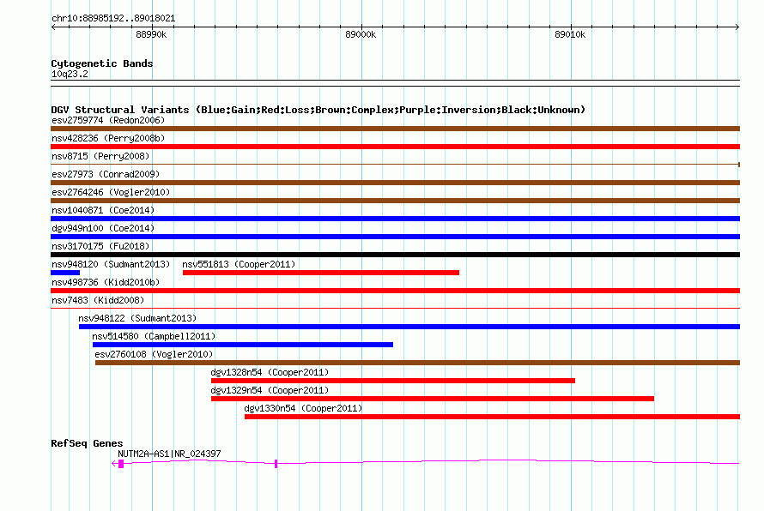
Task: Click the nsv498736 (Kidd2010b) label
Action: (x=106, y=282)
